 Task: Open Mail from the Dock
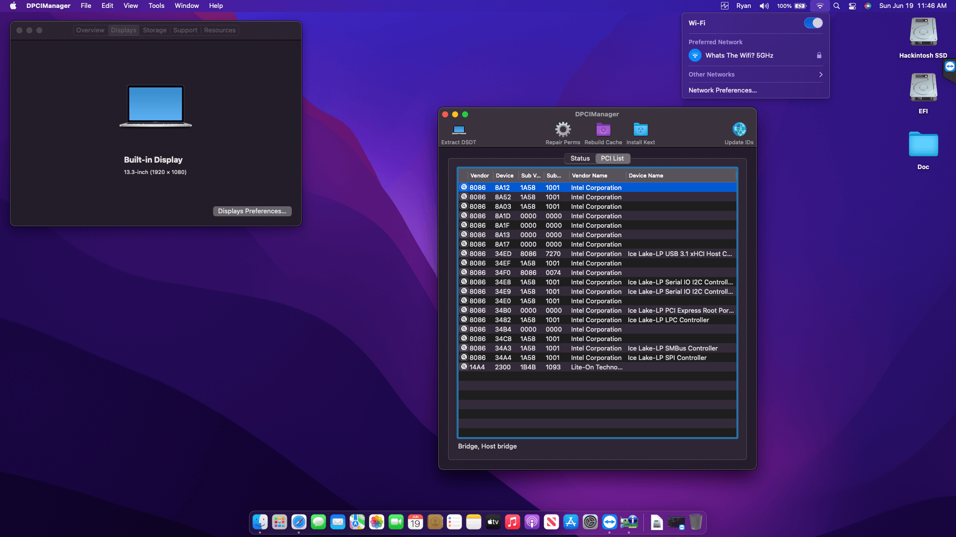(338, 522)
